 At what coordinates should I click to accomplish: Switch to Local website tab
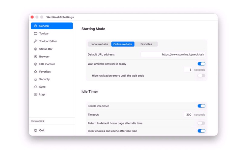click(100, 44)
